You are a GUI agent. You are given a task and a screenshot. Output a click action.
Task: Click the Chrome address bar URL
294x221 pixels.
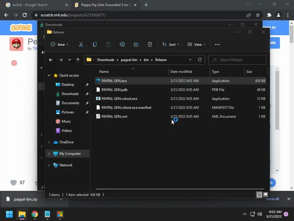tap(73, 15)
